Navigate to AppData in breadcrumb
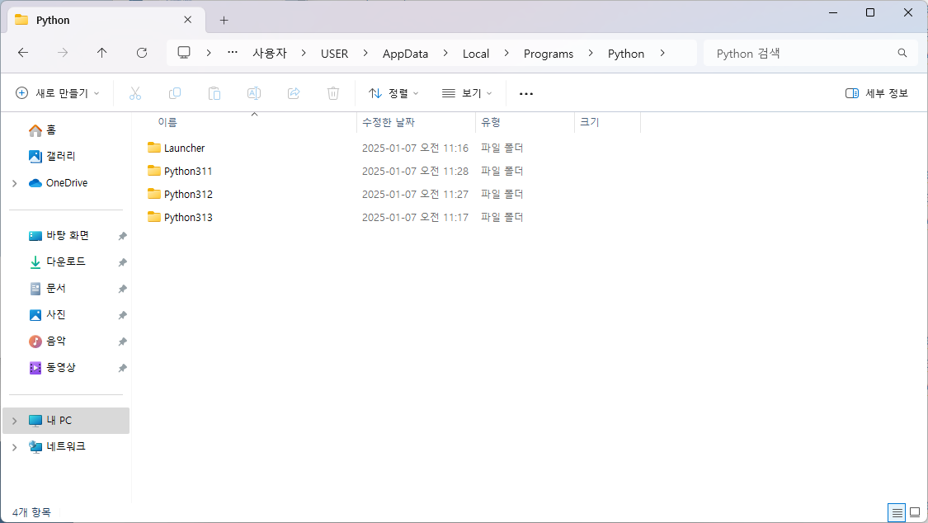Image resolution: width=928 pixels, height=523 pixels. (x=405, y=54)
